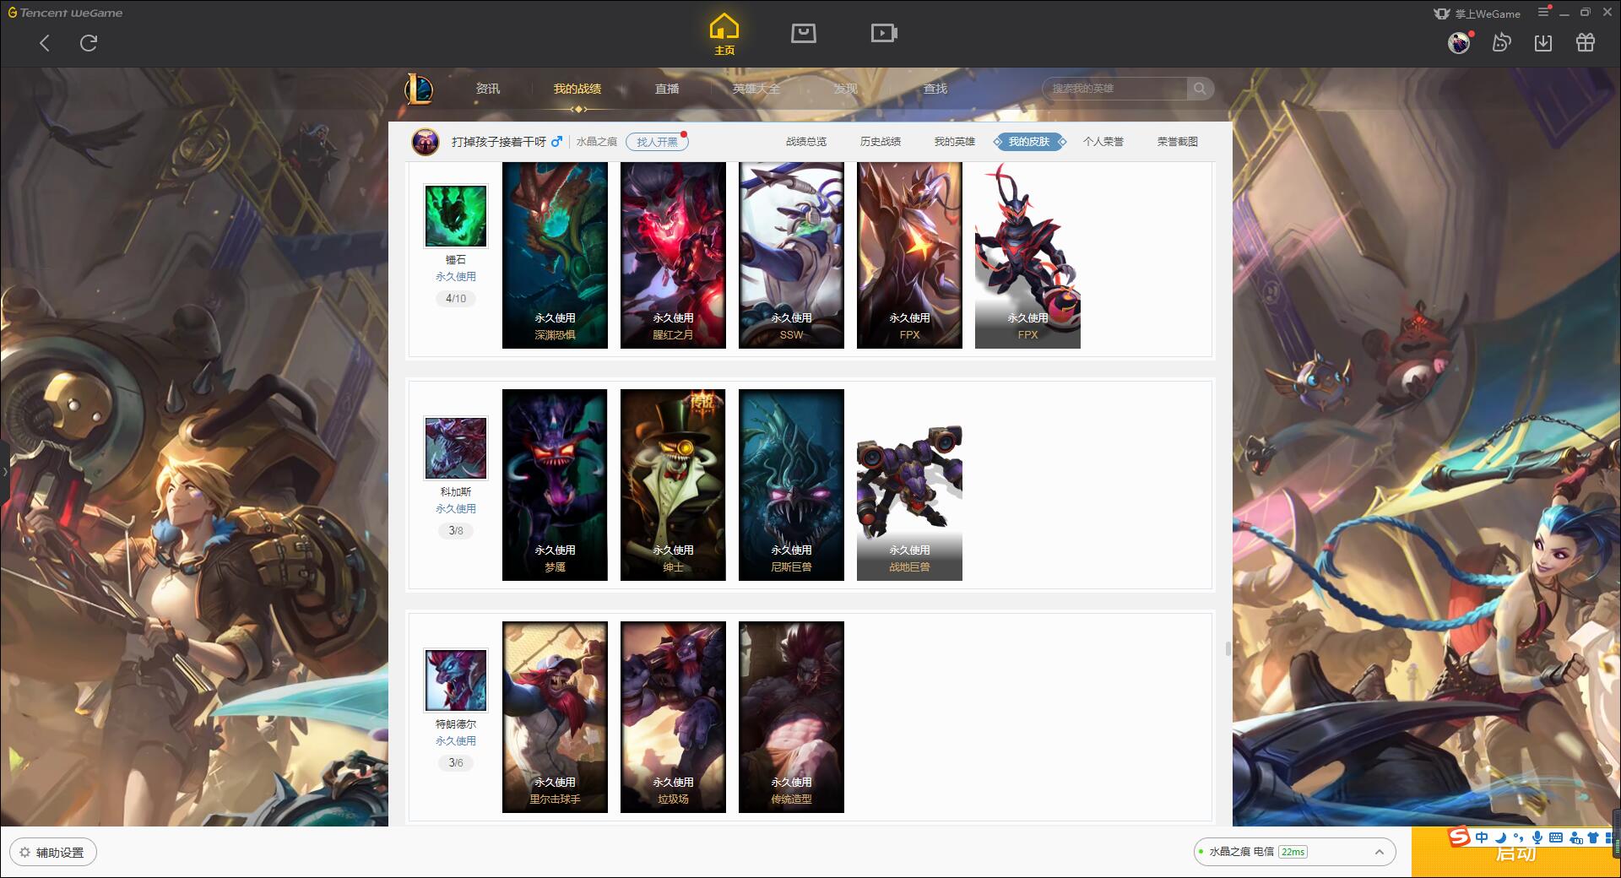
Task: Open the 深渊恐惧 skin card
Action: click(555, 255)
